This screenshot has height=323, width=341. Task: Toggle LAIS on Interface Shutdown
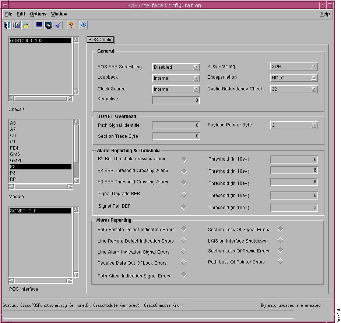pos(281,240)
